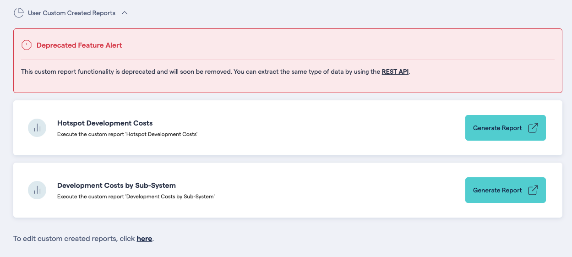Collapse the User Custom Created Reports section

point(125,13)
